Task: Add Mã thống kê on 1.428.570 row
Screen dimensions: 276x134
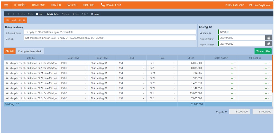Action: tap(266, 83)
